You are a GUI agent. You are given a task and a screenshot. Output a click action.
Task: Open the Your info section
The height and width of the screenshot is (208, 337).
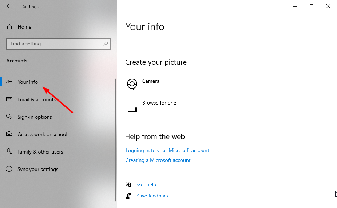28,82
